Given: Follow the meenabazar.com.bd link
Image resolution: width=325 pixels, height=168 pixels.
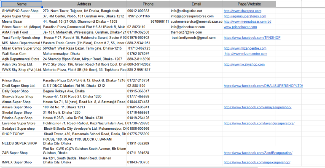Looking at the screenshot, I should 247,21.
